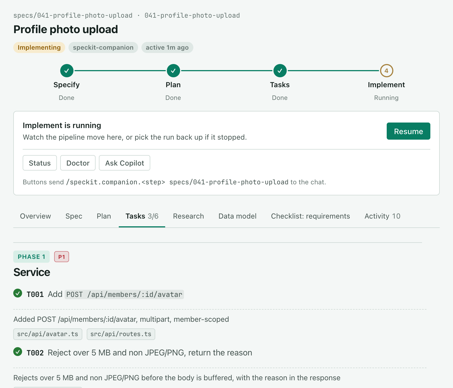
Task: Open the Data model tab
Action: pos(238,216)
